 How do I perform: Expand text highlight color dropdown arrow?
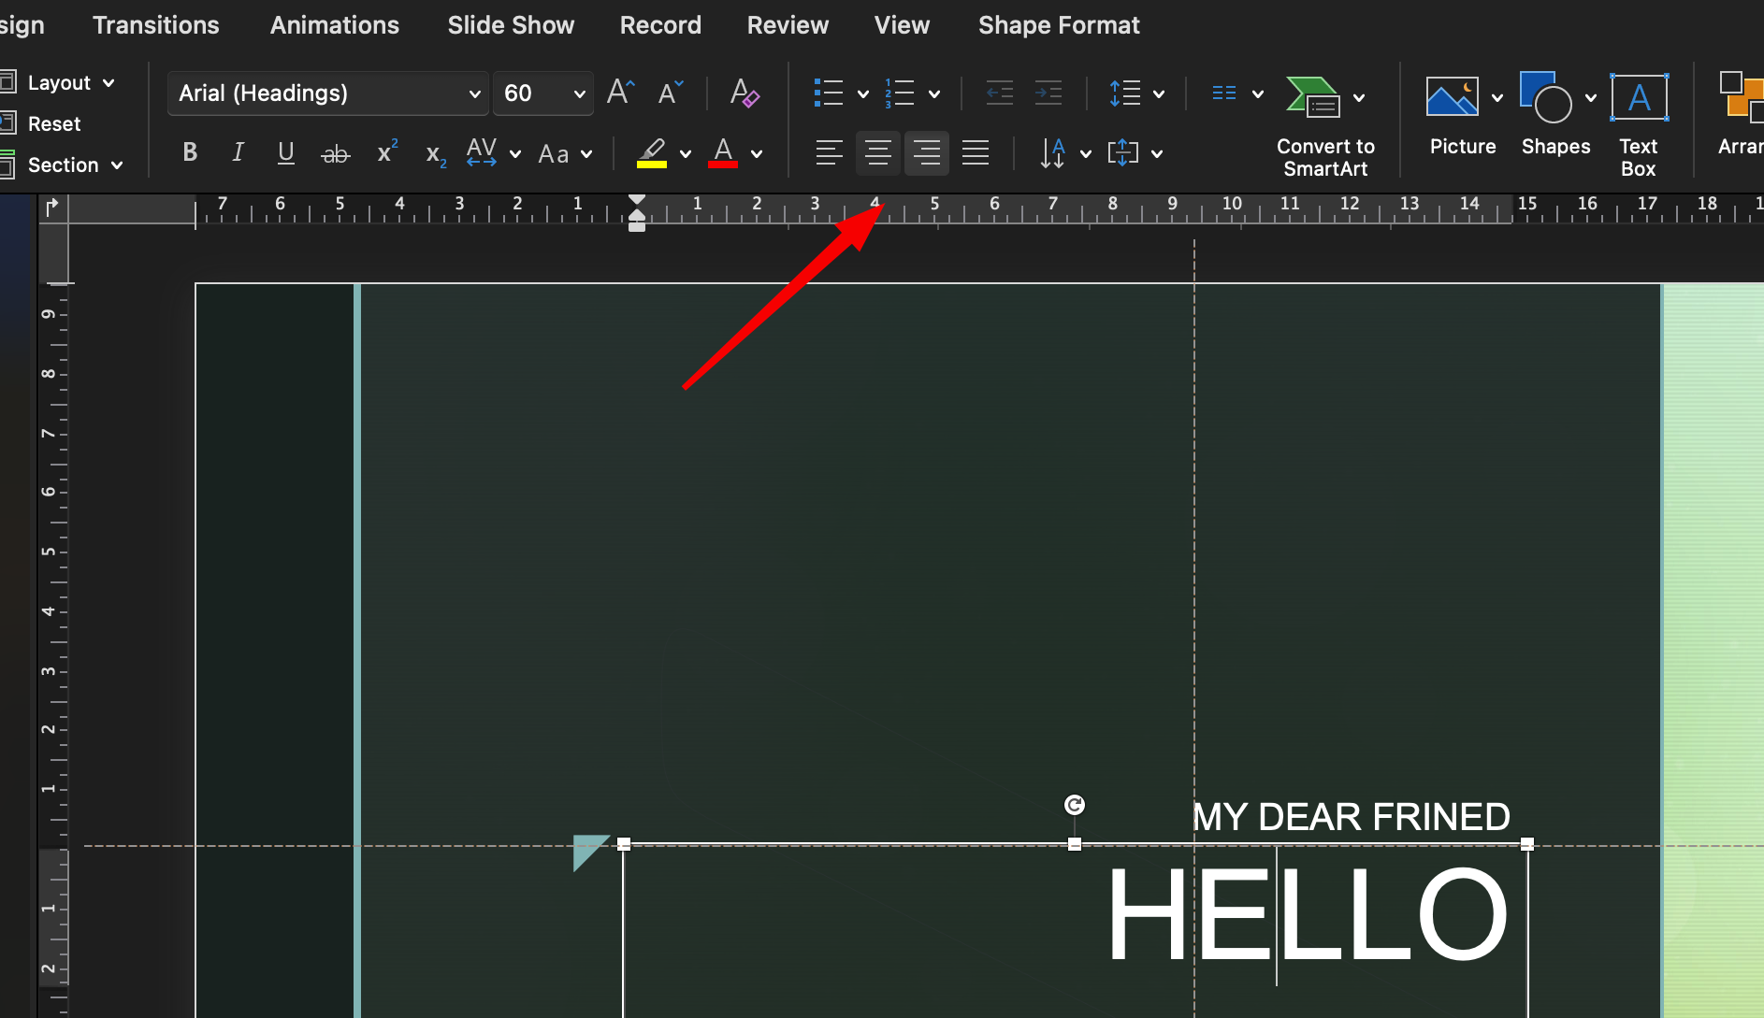(686, 154)
